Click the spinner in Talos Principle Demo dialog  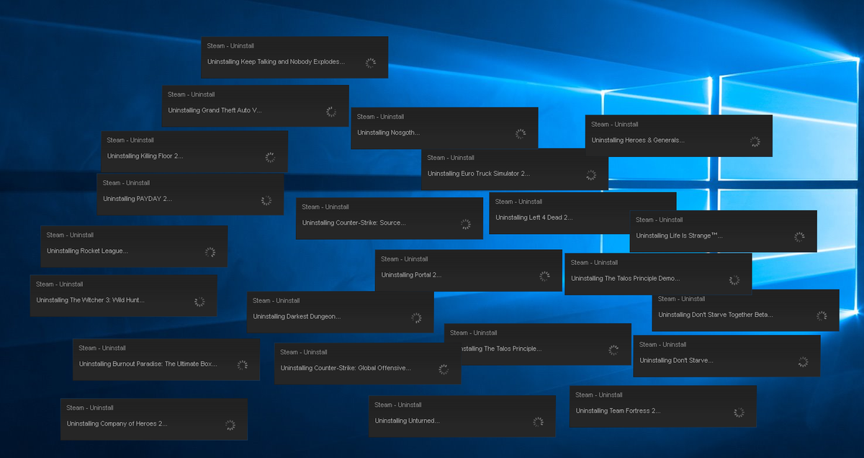point(734,280)
